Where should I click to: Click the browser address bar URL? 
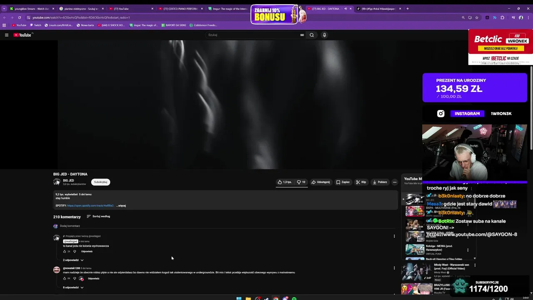[x=81, y=17]
